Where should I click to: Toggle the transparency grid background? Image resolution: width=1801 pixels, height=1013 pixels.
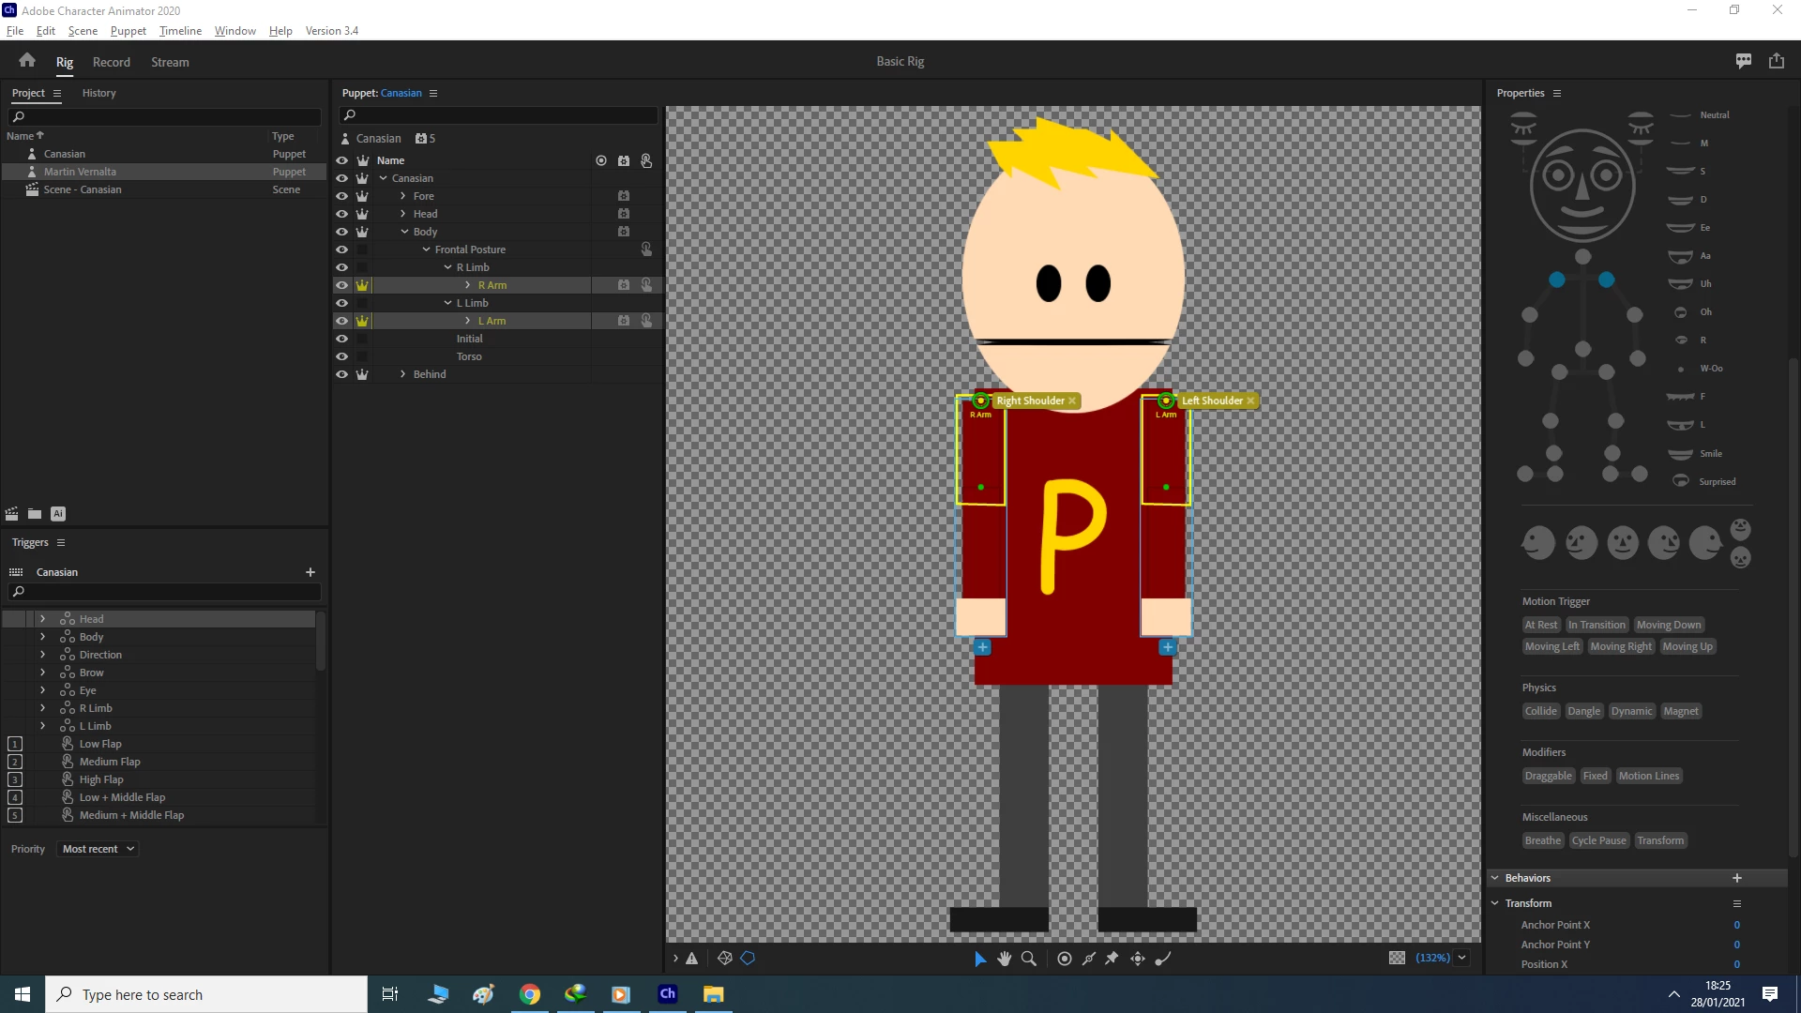pyautogui.click(x=1397, y=958)
